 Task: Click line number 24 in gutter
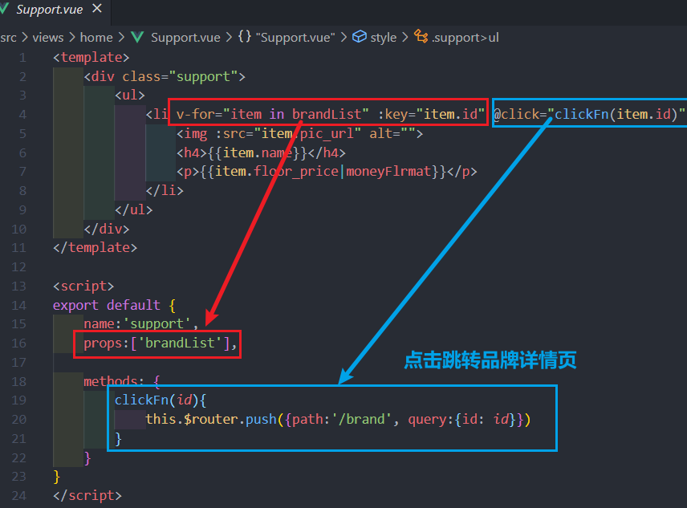18,496
